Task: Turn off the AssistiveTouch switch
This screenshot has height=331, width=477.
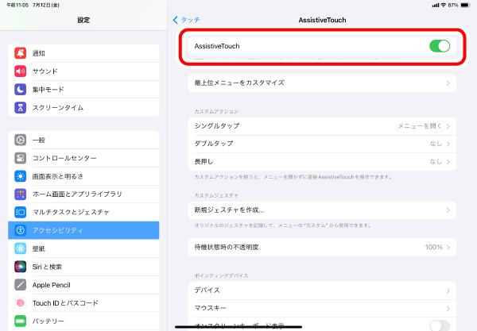Action: 439,46
